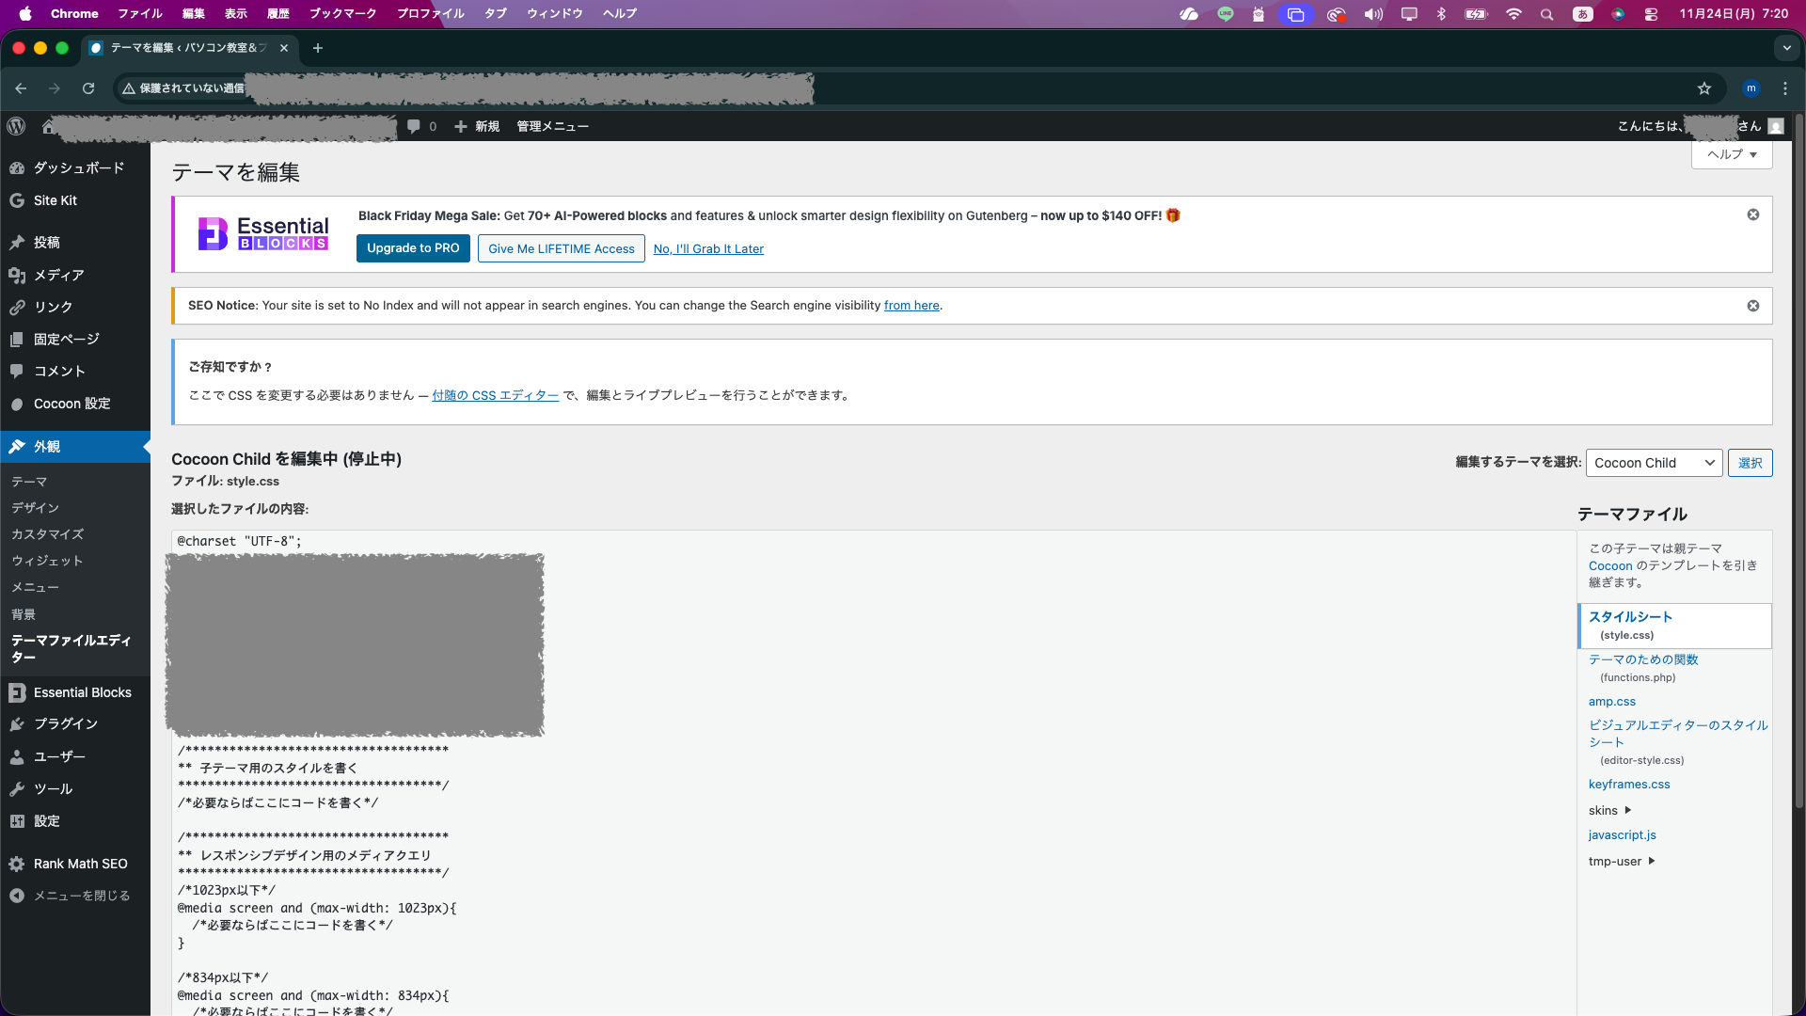1806x1016 pixels.
Task: Open the ブックマーク menu
Action: click(x=341, y=13)
